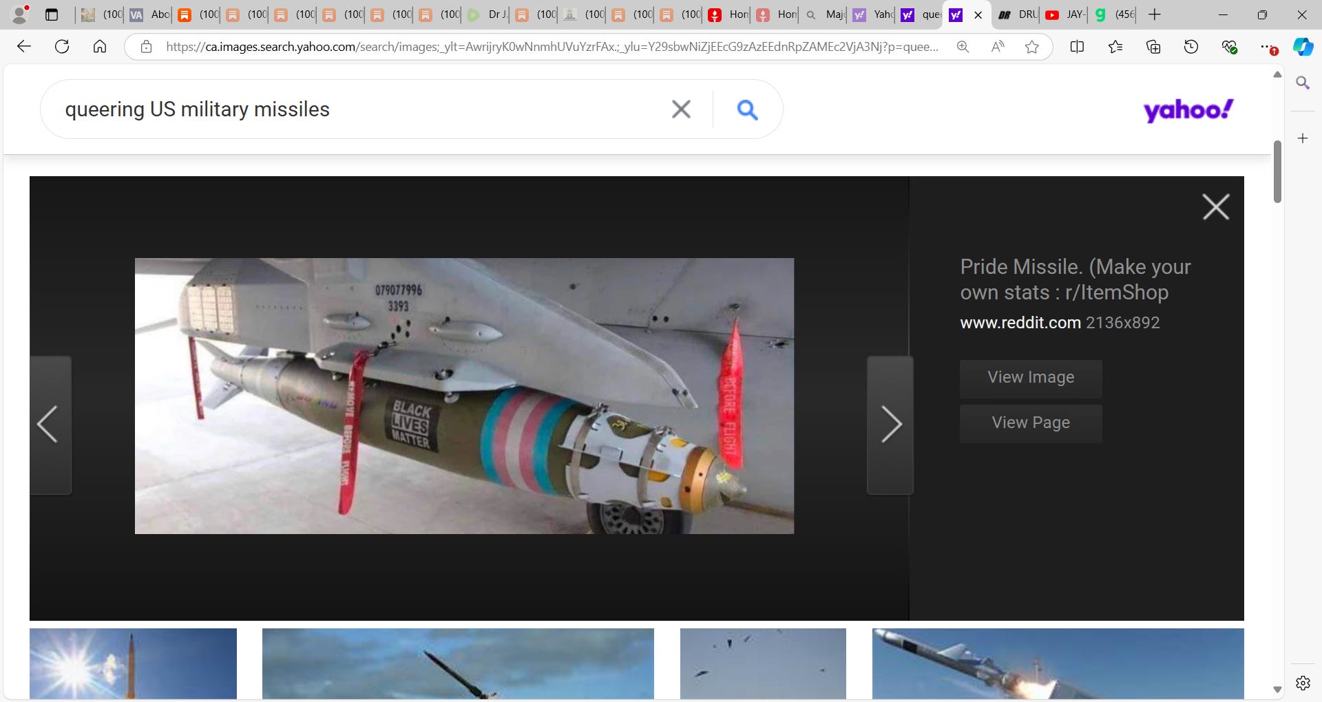Switch to the (456 tab
The image size is (1322, 702).
pos(1113,14)
